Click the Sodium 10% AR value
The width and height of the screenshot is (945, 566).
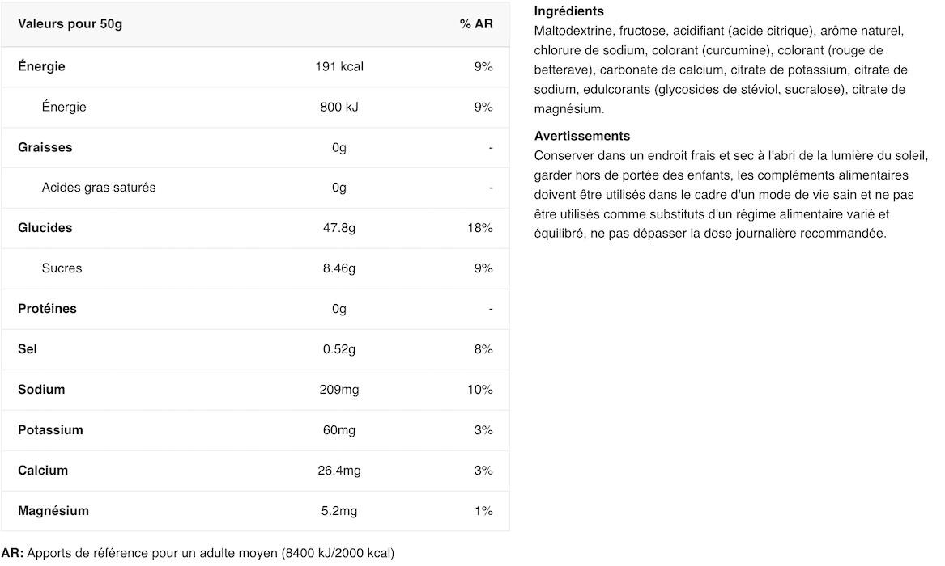coord(480,390)
